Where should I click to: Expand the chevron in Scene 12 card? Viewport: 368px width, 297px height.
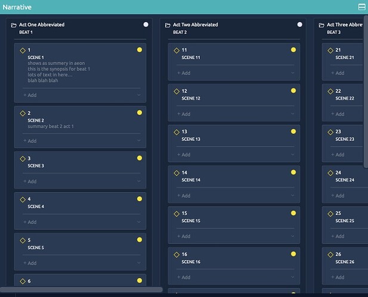[292, 114]
